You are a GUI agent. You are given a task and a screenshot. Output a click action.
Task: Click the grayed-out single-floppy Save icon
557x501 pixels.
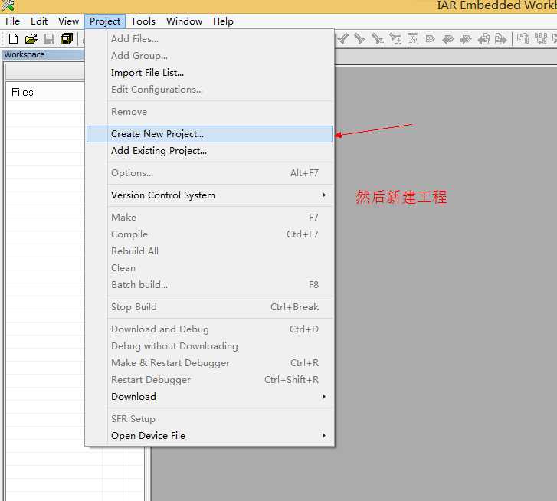49,39
